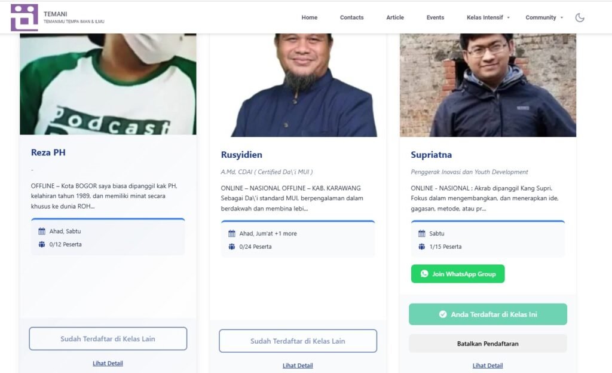Click participants icon in Reza PH card
Image resolution: width=612 pixels, height=373 pixels.
(x=42, y=244)
